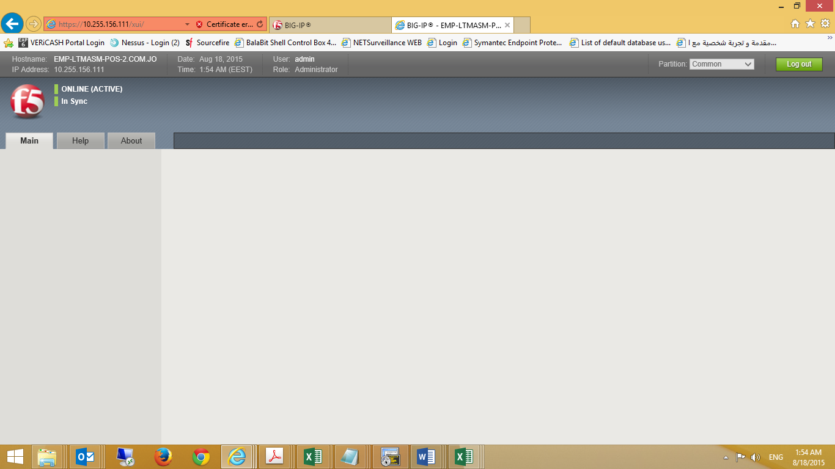Click the Action Center flag in the system tray
835x469 pixels.
coord(740,457)
